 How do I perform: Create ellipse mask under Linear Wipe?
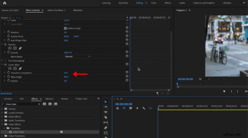(x=10, y=68)
